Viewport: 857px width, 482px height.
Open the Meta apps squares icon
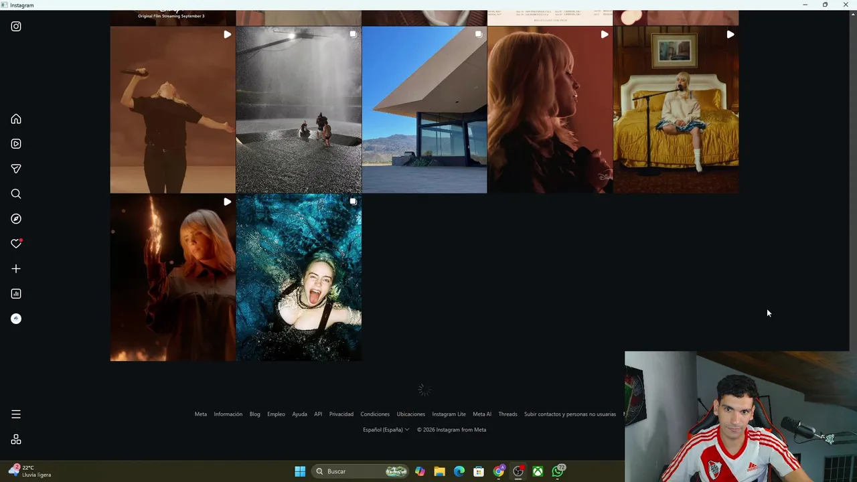[16, 440]
